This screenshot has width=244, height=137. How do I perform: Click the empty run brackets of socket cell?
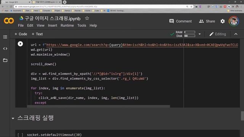click(20, 135)
